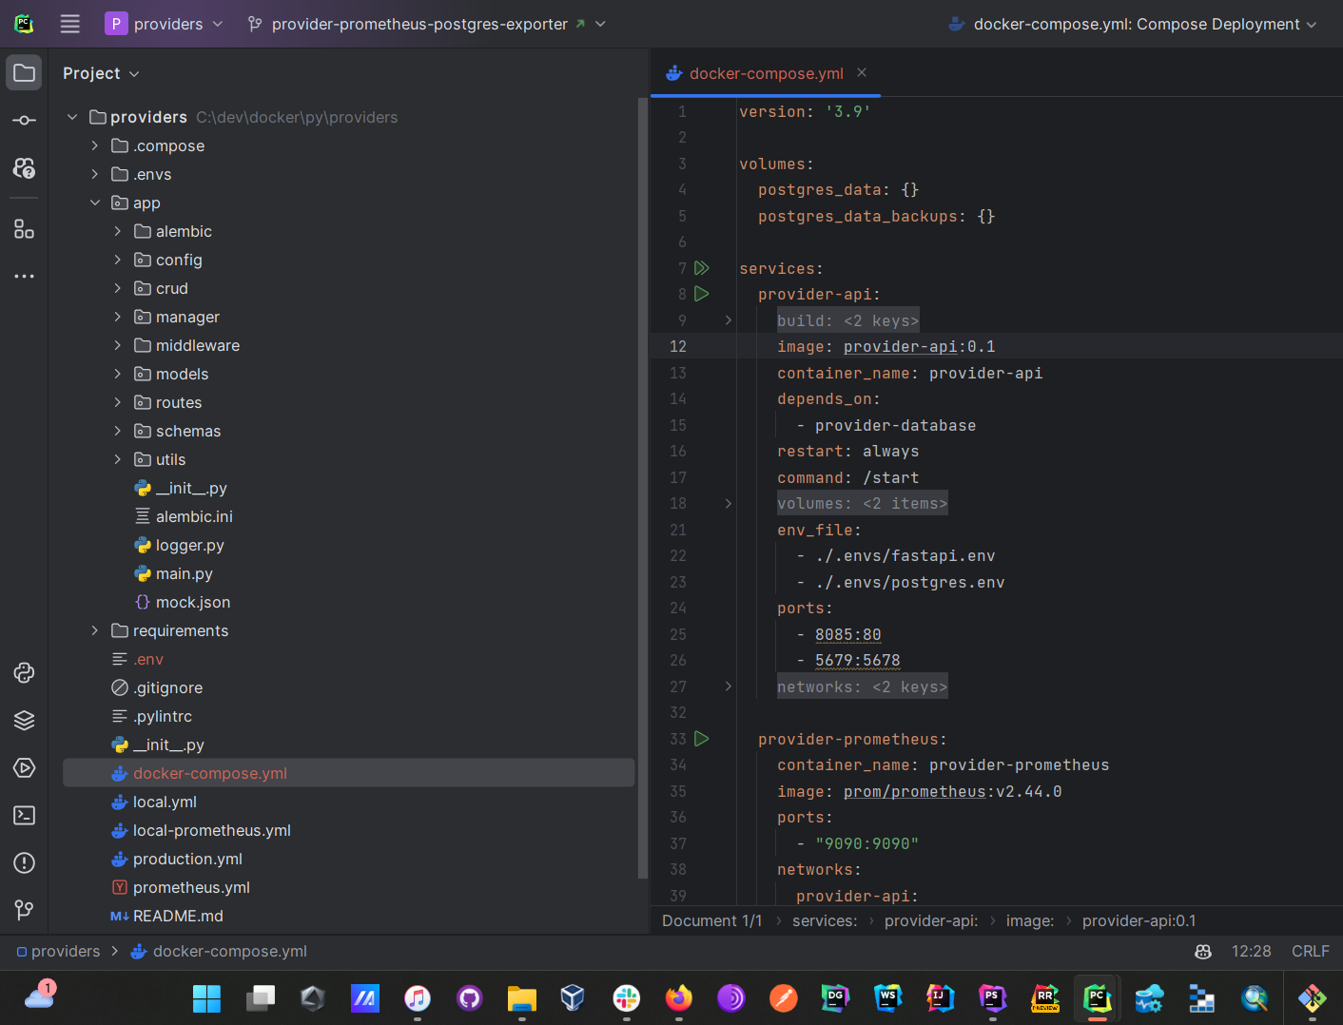Click the Git tool window icon

pos(25,911)
